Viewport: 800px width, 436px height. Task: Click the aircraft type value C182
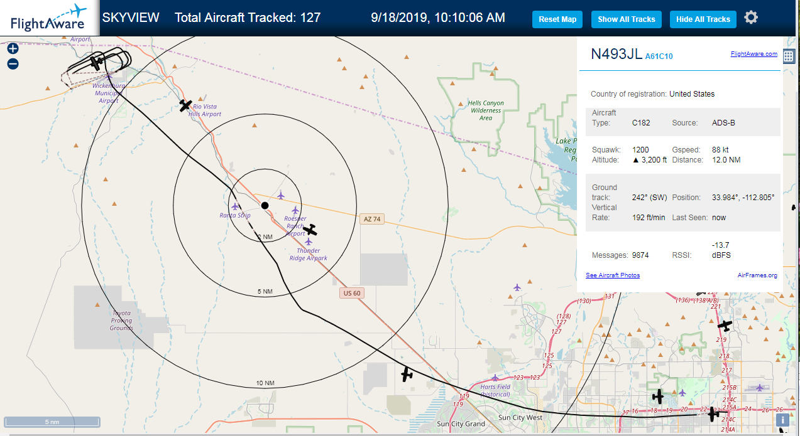click(641, 123)
